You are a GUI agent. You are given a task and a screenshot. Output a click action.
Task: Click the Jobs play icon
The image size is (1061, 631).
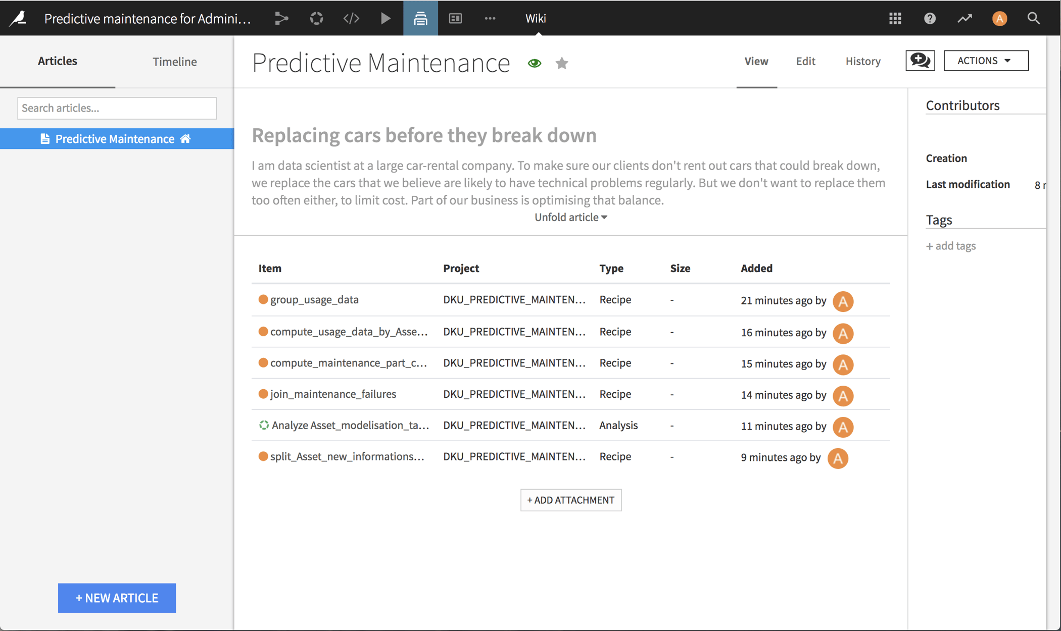coord(385,19)
